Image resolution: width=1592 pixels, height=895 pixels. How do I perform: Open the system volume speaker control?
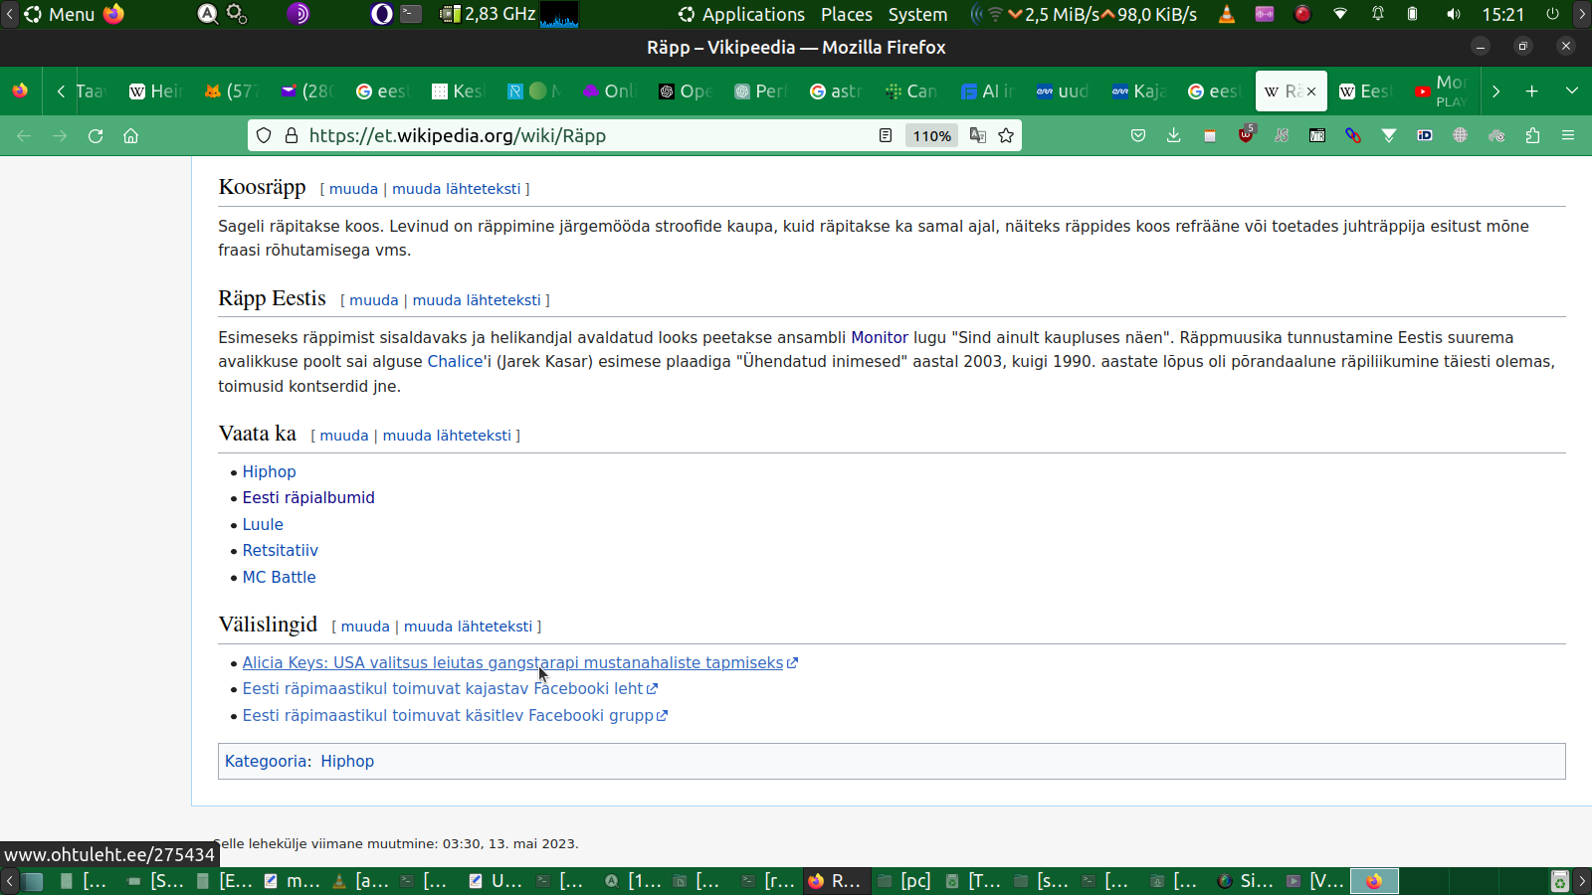tap(1454, 15)
